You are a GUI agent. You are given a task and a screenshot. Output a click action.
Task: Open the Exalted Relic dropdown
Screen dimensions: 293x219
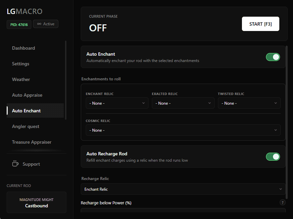click(x=183, y=103)
